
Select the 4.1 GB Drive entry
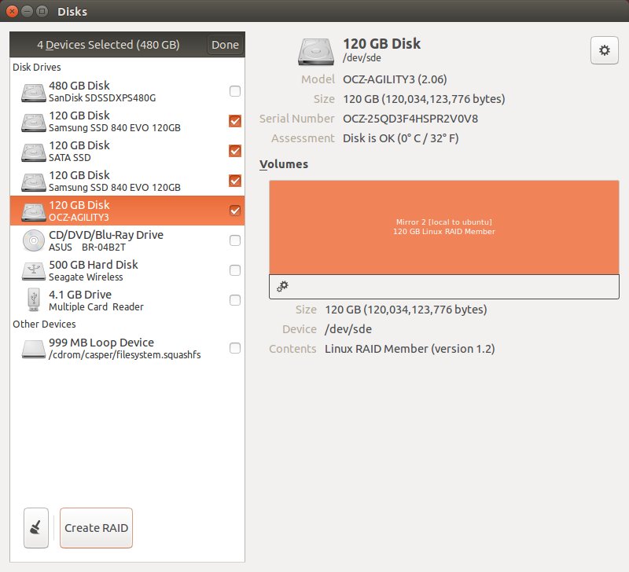pyautogui.click(x=127, y=300)
